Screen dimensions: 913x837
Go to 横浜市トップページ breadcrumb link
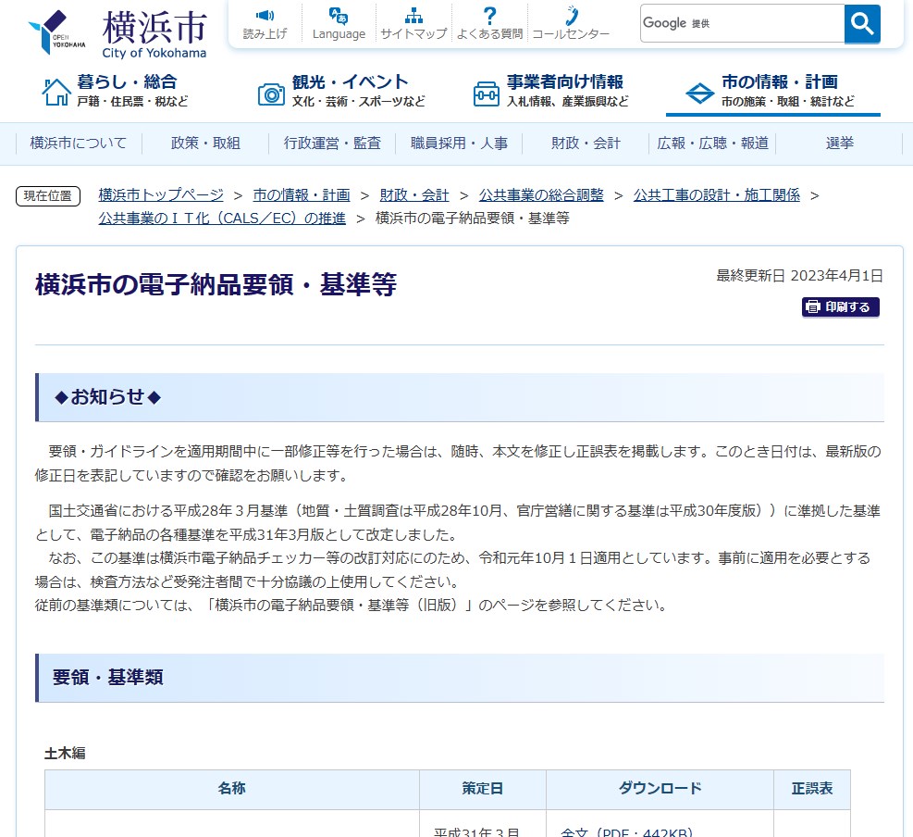click(161, 195)
